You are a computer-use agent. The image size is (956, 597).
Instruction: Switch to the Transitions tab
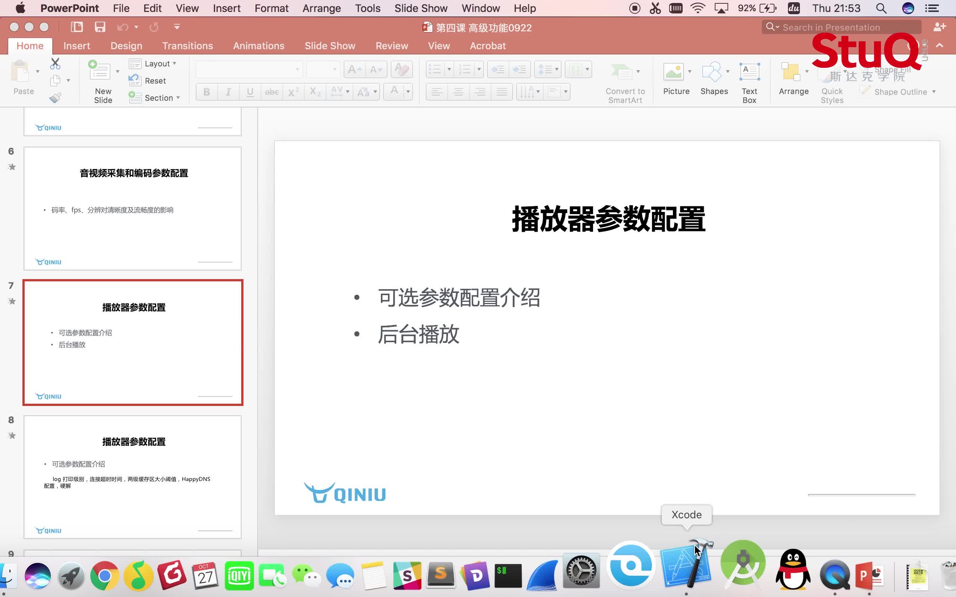[x=187, y=46]
